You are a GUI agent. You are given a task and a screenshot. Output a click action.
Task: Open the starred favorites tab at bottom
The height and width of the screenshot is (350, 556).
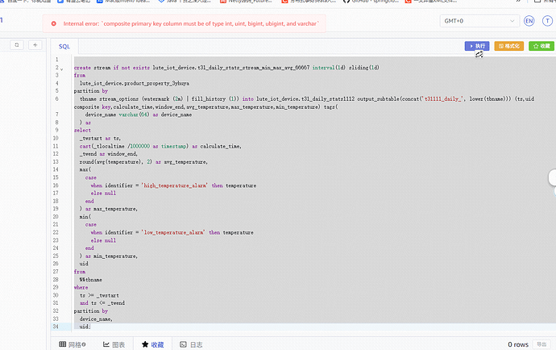pyautogui.click(x=152, y=344)
